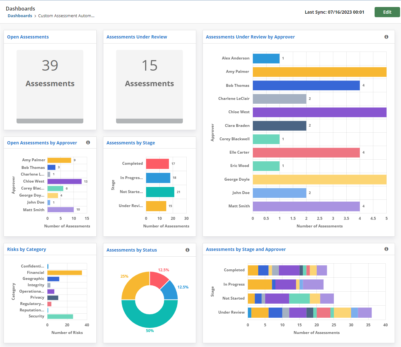Click info icon on Assessments Under Review by Approver
The image size is (401, 347).
386,37
